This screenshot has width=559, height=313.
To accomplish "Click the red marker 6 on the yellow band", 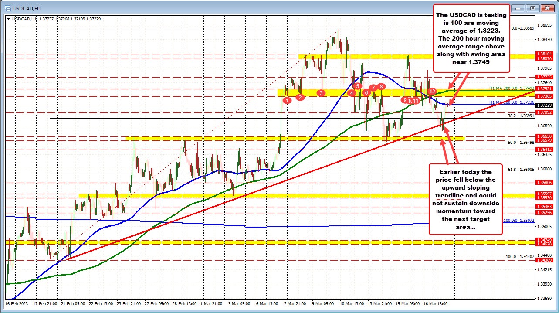I will 366,93.
